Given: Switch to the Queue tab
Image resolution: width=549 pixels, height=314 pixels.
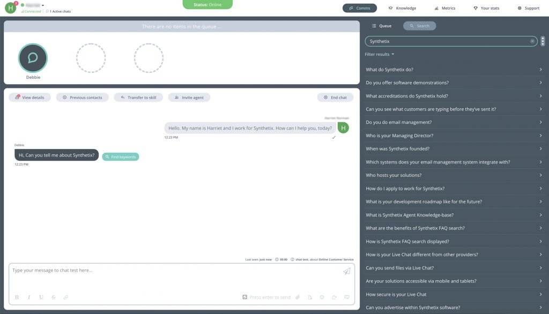Looking at the screenshot, I should click(382, 26).
